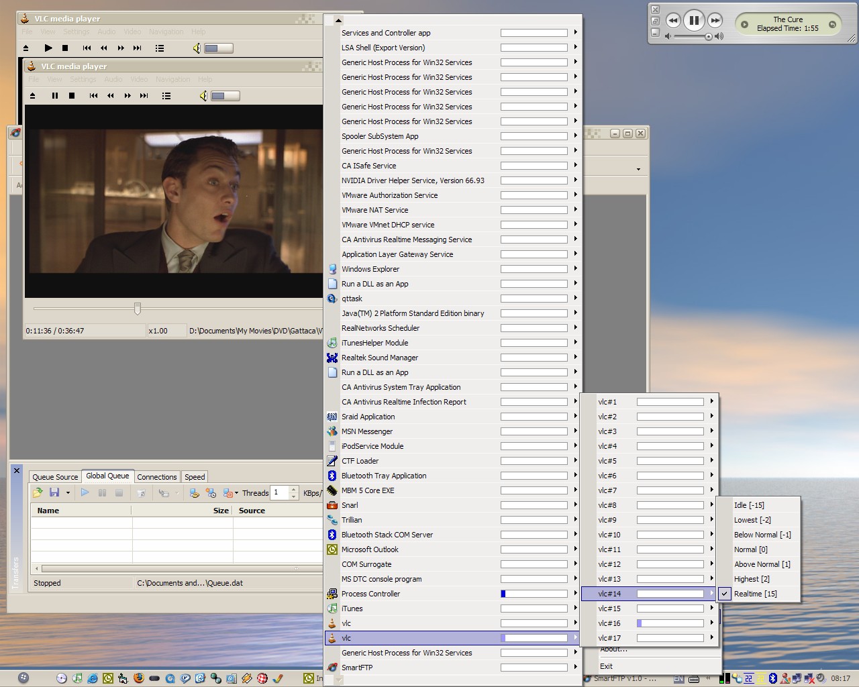The image size is (859, 687).
Task: Skip to previous track in iTunes mini player
Action: click(x=673, y=20)
